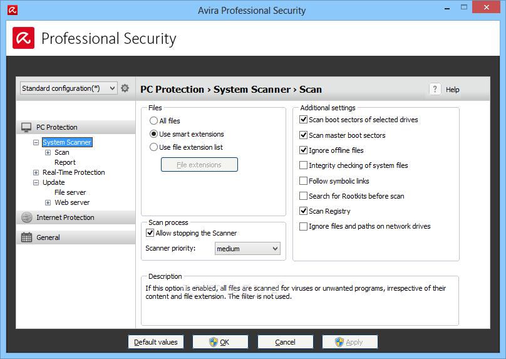Select Report in the tree
This screenshot has height=359, width=506.
[65, 162]
